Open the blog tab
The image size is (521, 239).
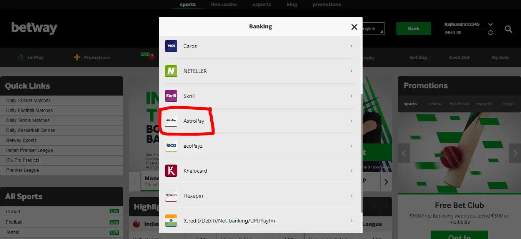click(x=292, y=5)
